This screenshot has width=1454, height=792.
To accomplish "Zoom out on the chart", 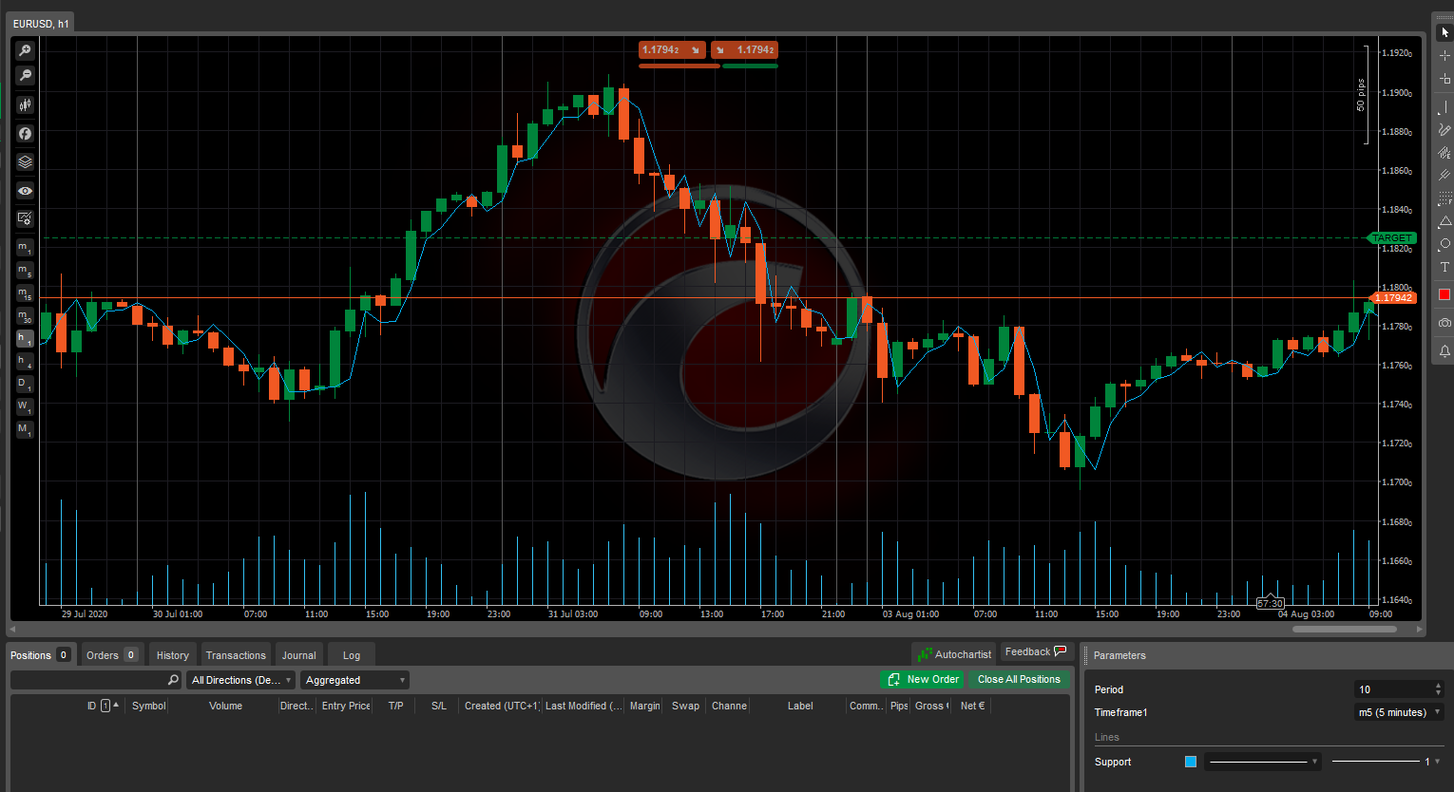I will [x=25, y=75].
